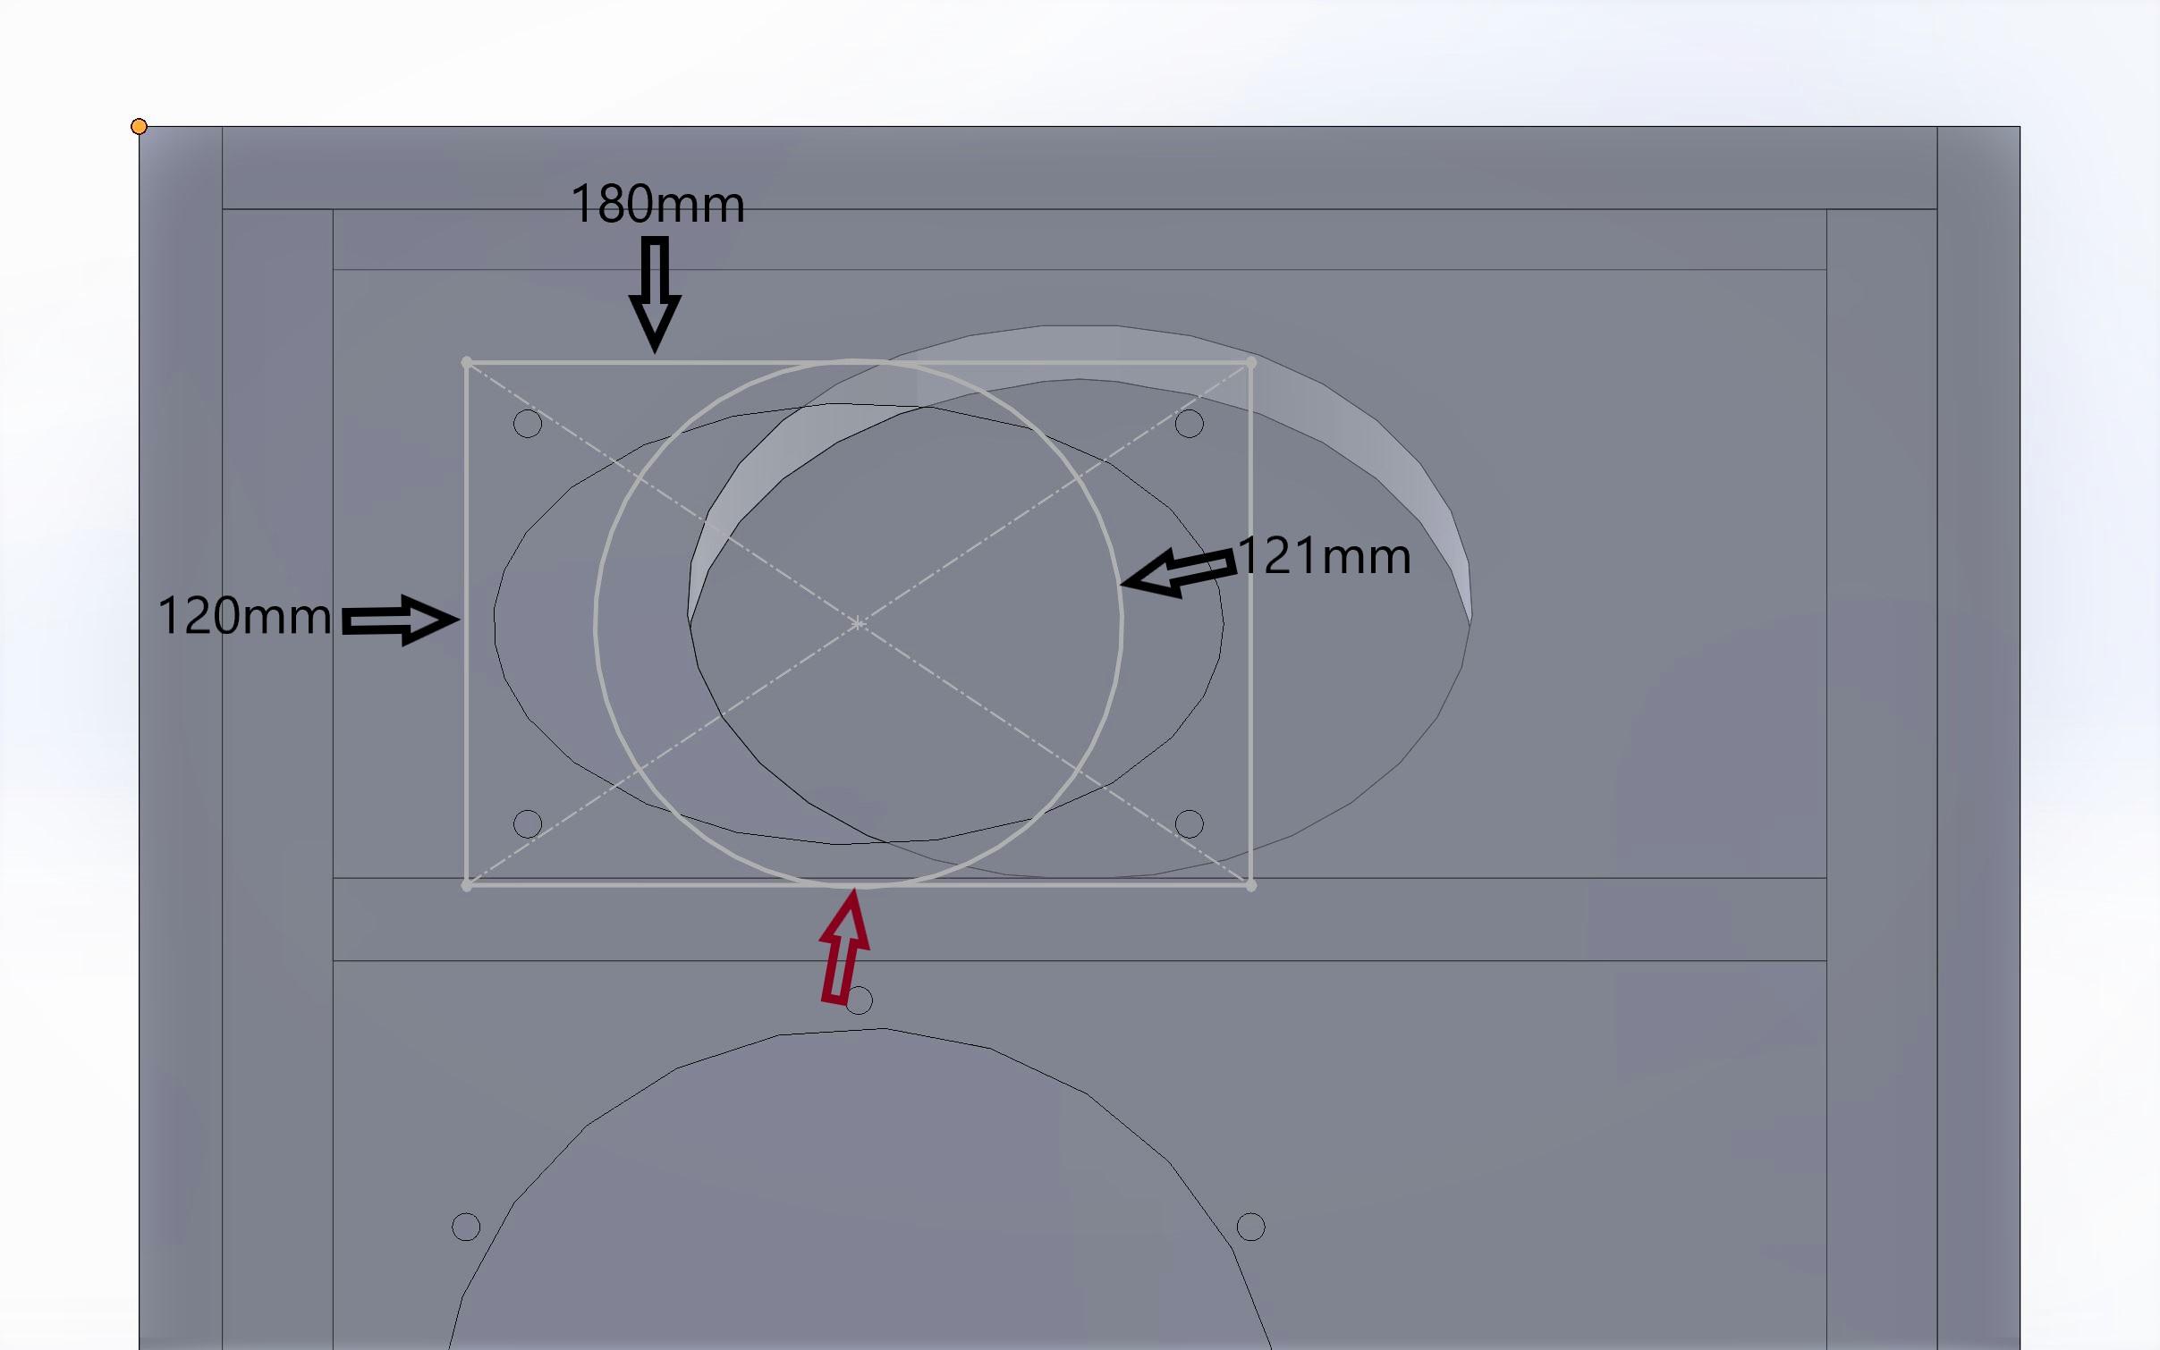
Task: Select the upper-left small mounting hole
Action: coord(528,424)
